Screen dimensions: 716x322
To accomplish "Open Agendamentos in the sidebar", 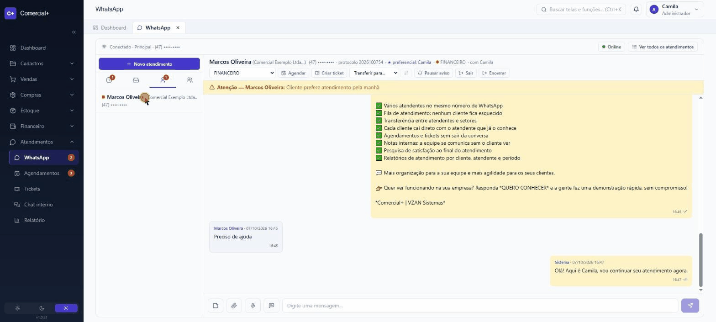I will pos(44,173).
